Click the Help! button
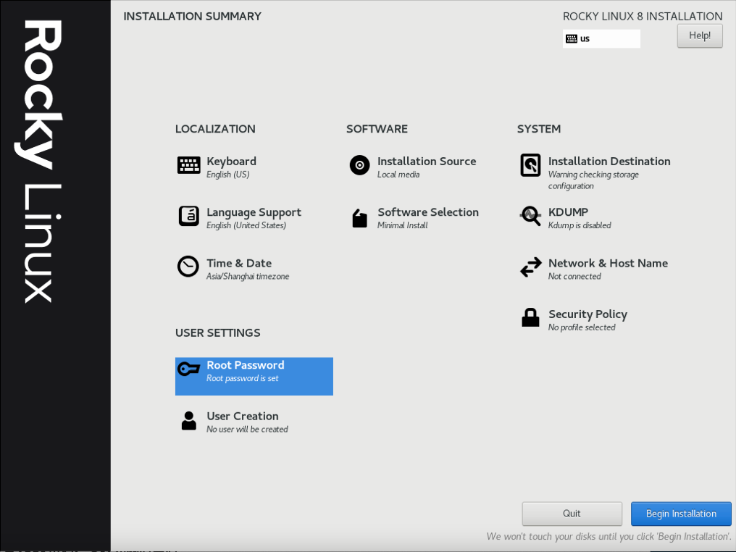This screenshot has height=552, width=736. point(699,35)
